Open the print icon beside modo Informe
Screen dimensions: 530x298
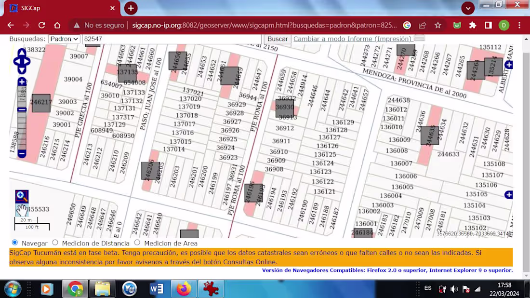click(417, 39)
